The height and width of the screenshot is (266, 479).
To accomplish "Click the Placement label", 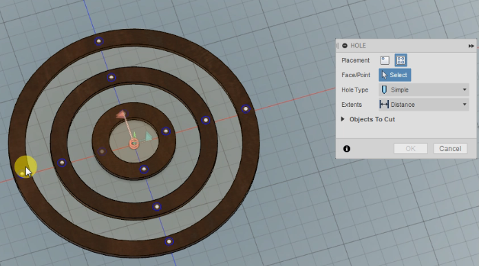I will [x=355, y=60].
